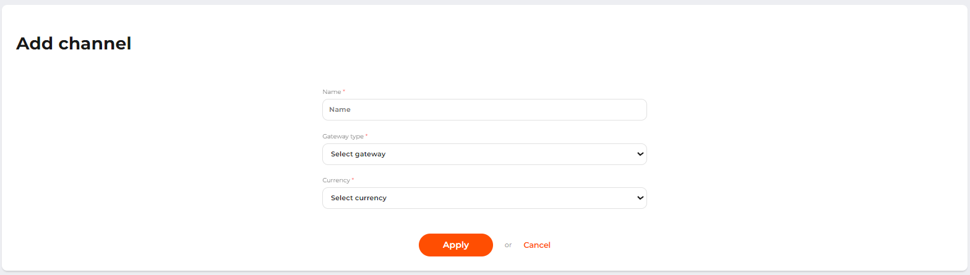Click the chevron arrow on Select gateway

coord(640,154)
